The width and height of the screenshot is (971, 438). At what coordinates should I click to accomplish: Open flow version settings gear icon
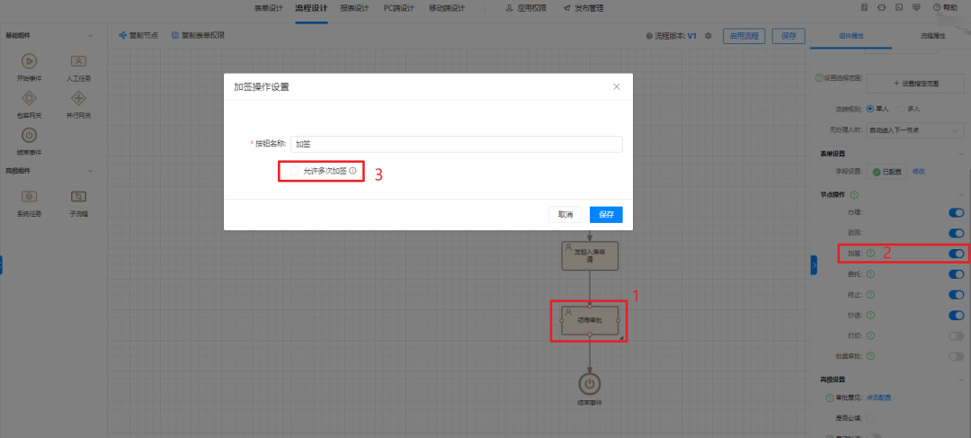pos(708,36)
